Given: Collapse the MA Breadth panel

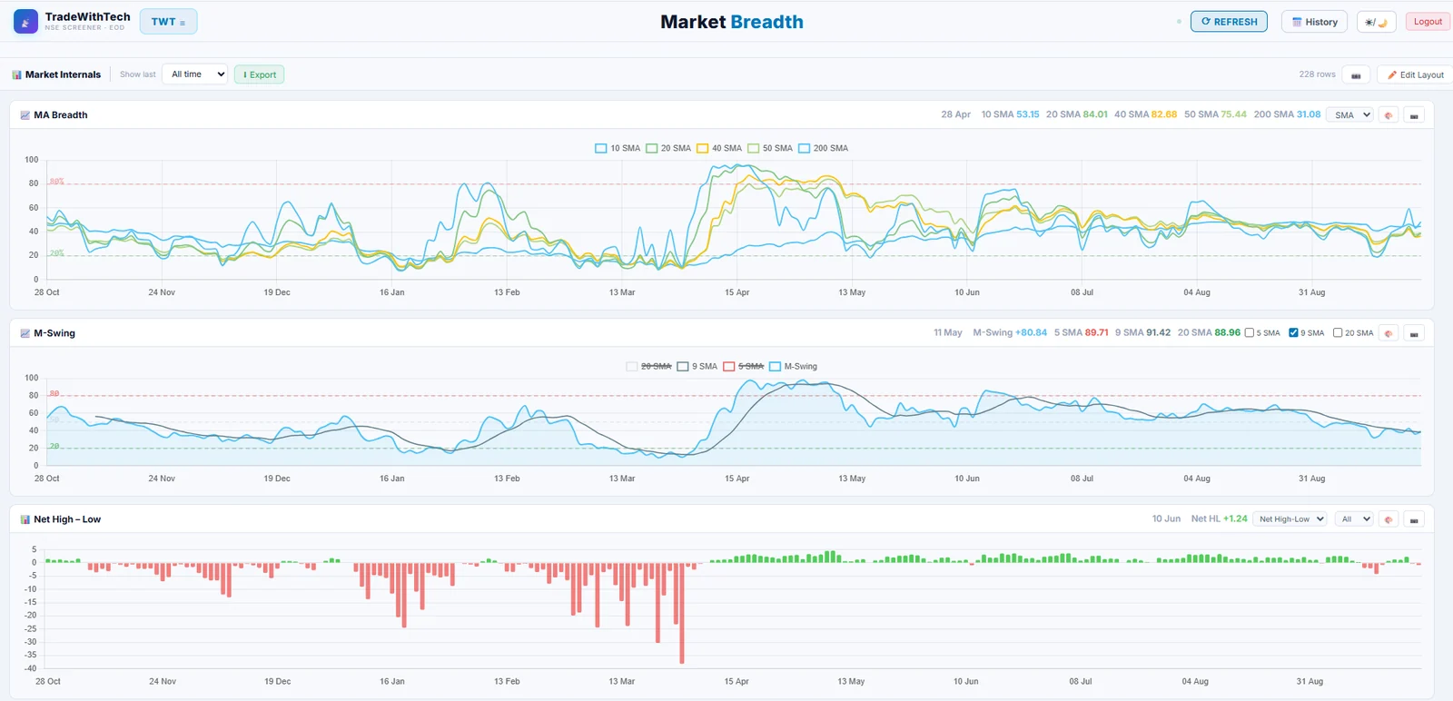Looking at the screenshot, I should [x=1414, y=115].
